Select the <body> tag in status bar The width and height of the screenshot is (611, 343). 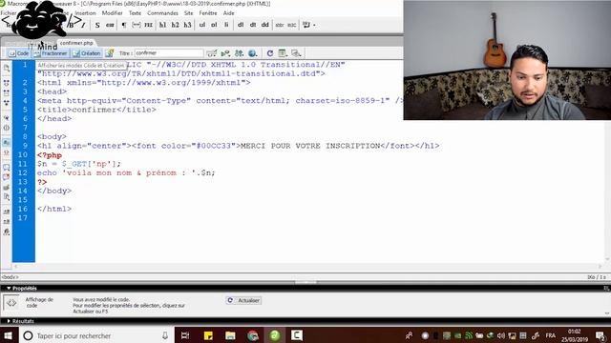click(10, 277)
